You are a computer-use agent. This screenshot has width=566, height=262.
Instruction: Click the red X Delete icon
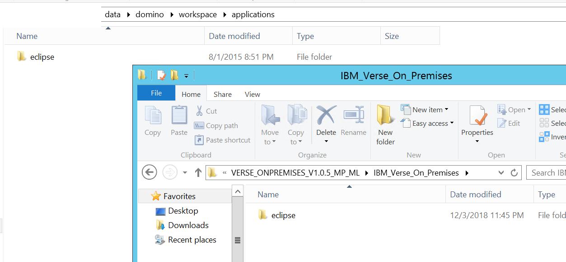326,114
